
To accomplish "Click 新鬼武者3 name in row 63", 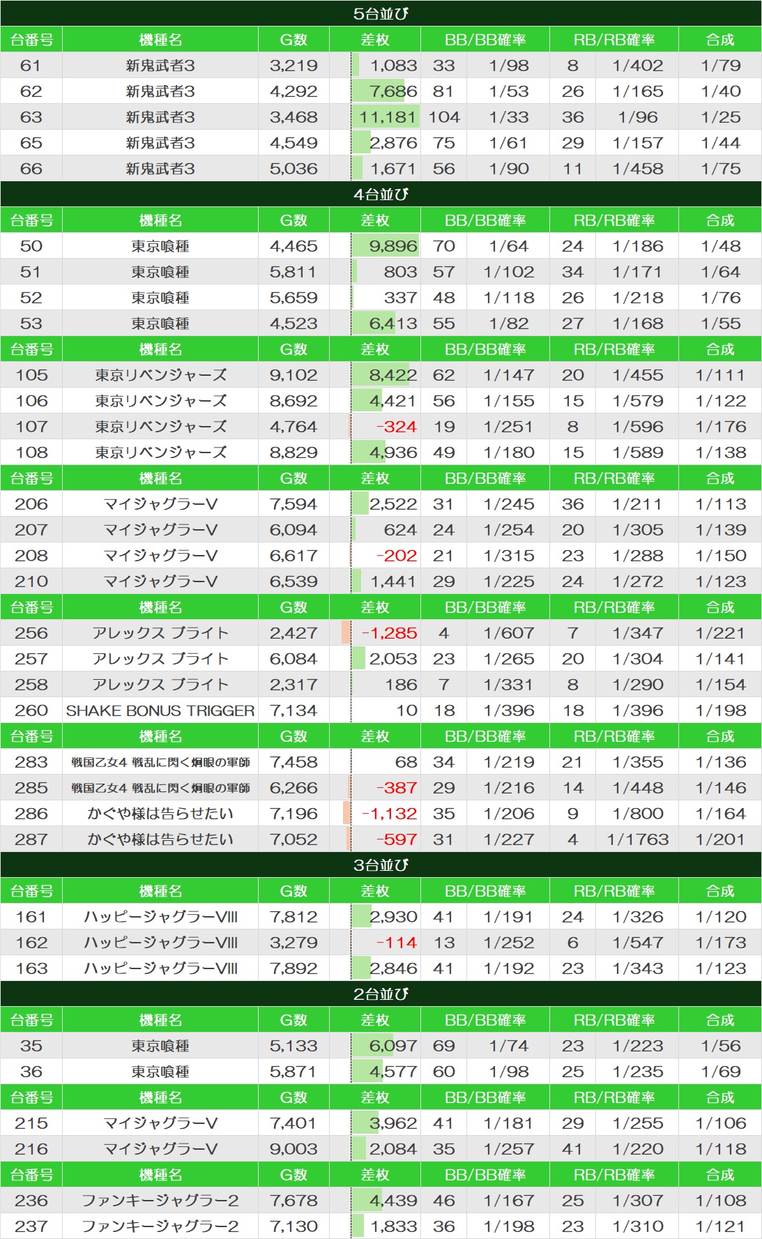I will [x=160, y=117].
